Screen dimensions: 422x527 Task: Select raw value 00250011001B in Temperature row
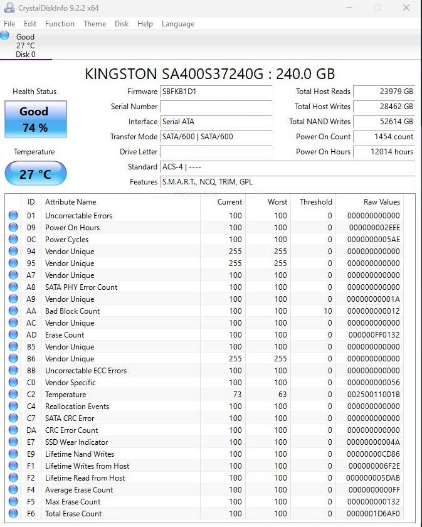pos(374,394)
